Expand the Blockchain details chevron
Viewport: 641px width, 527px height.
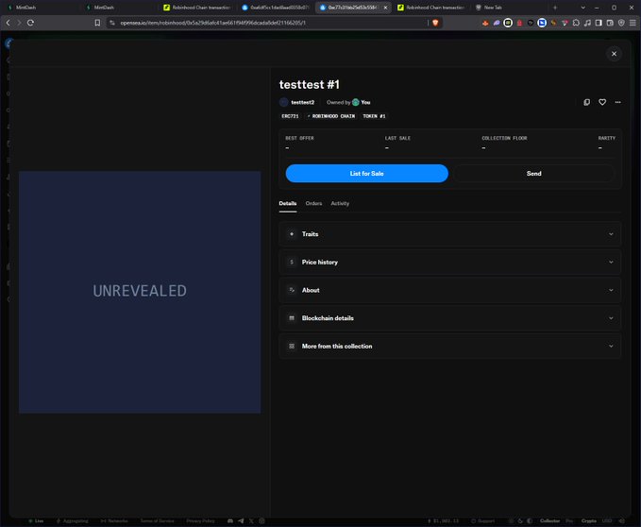click(x=611, y=318)
